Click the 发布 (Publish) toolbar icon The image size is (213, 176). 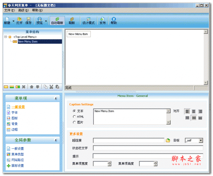(102, 20)
